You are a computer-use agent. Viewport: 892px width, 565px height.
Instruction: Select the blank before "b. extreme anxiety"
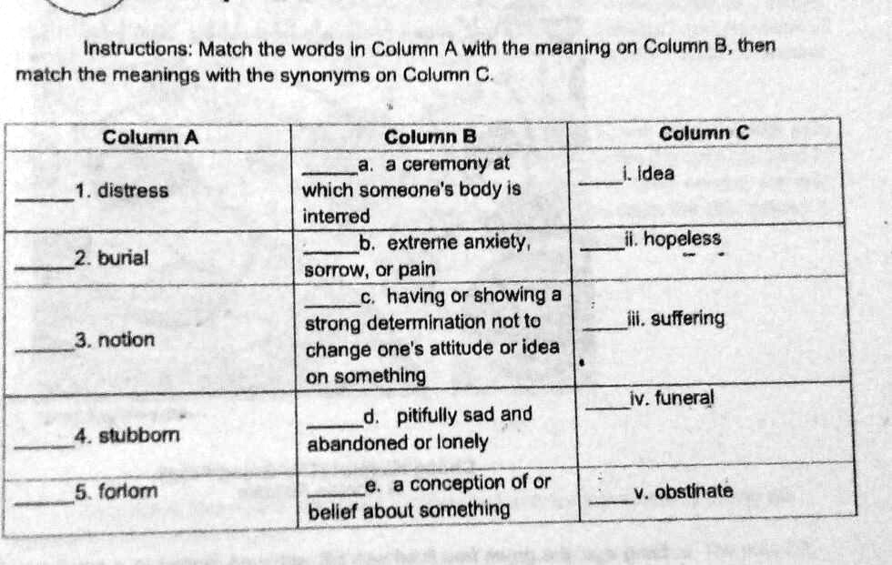point(331,248)
